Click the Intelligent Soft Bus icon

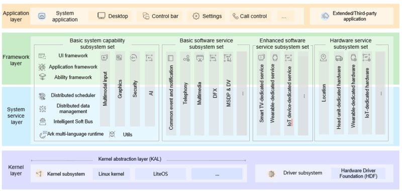coord(42,121)
